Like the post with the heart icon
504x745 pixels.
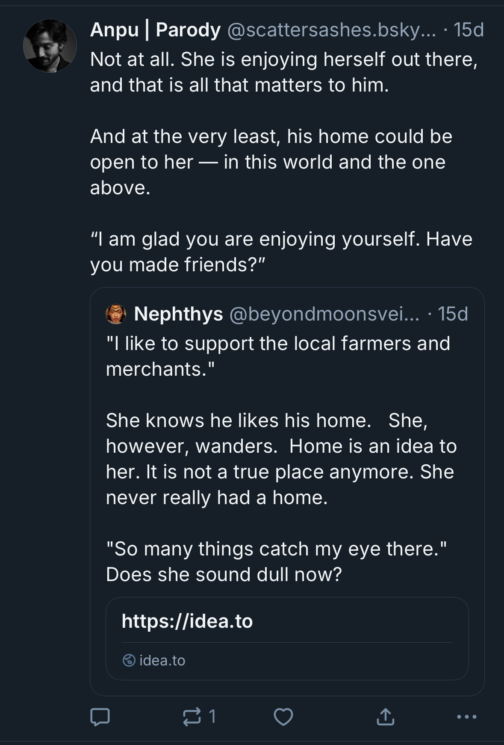point(283,717)
